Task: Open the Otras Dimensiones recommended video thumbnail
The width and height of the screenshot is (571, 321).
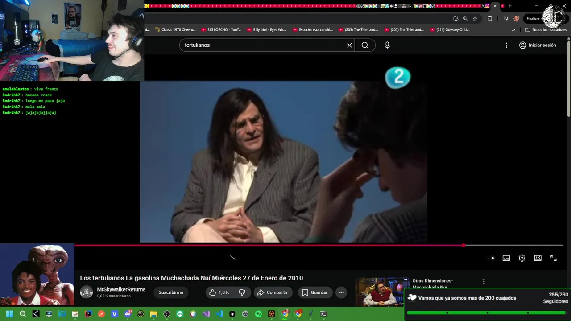Action: point(381,292)
